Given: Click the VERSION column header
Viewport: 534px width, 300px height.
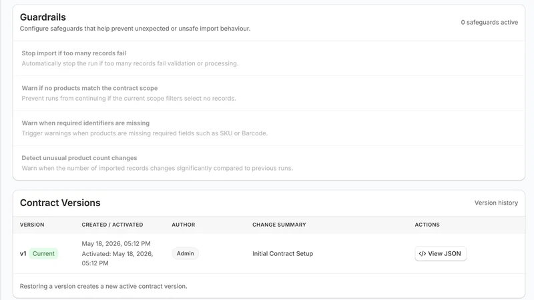Looking at the screenshot, I should click(32, 225).
